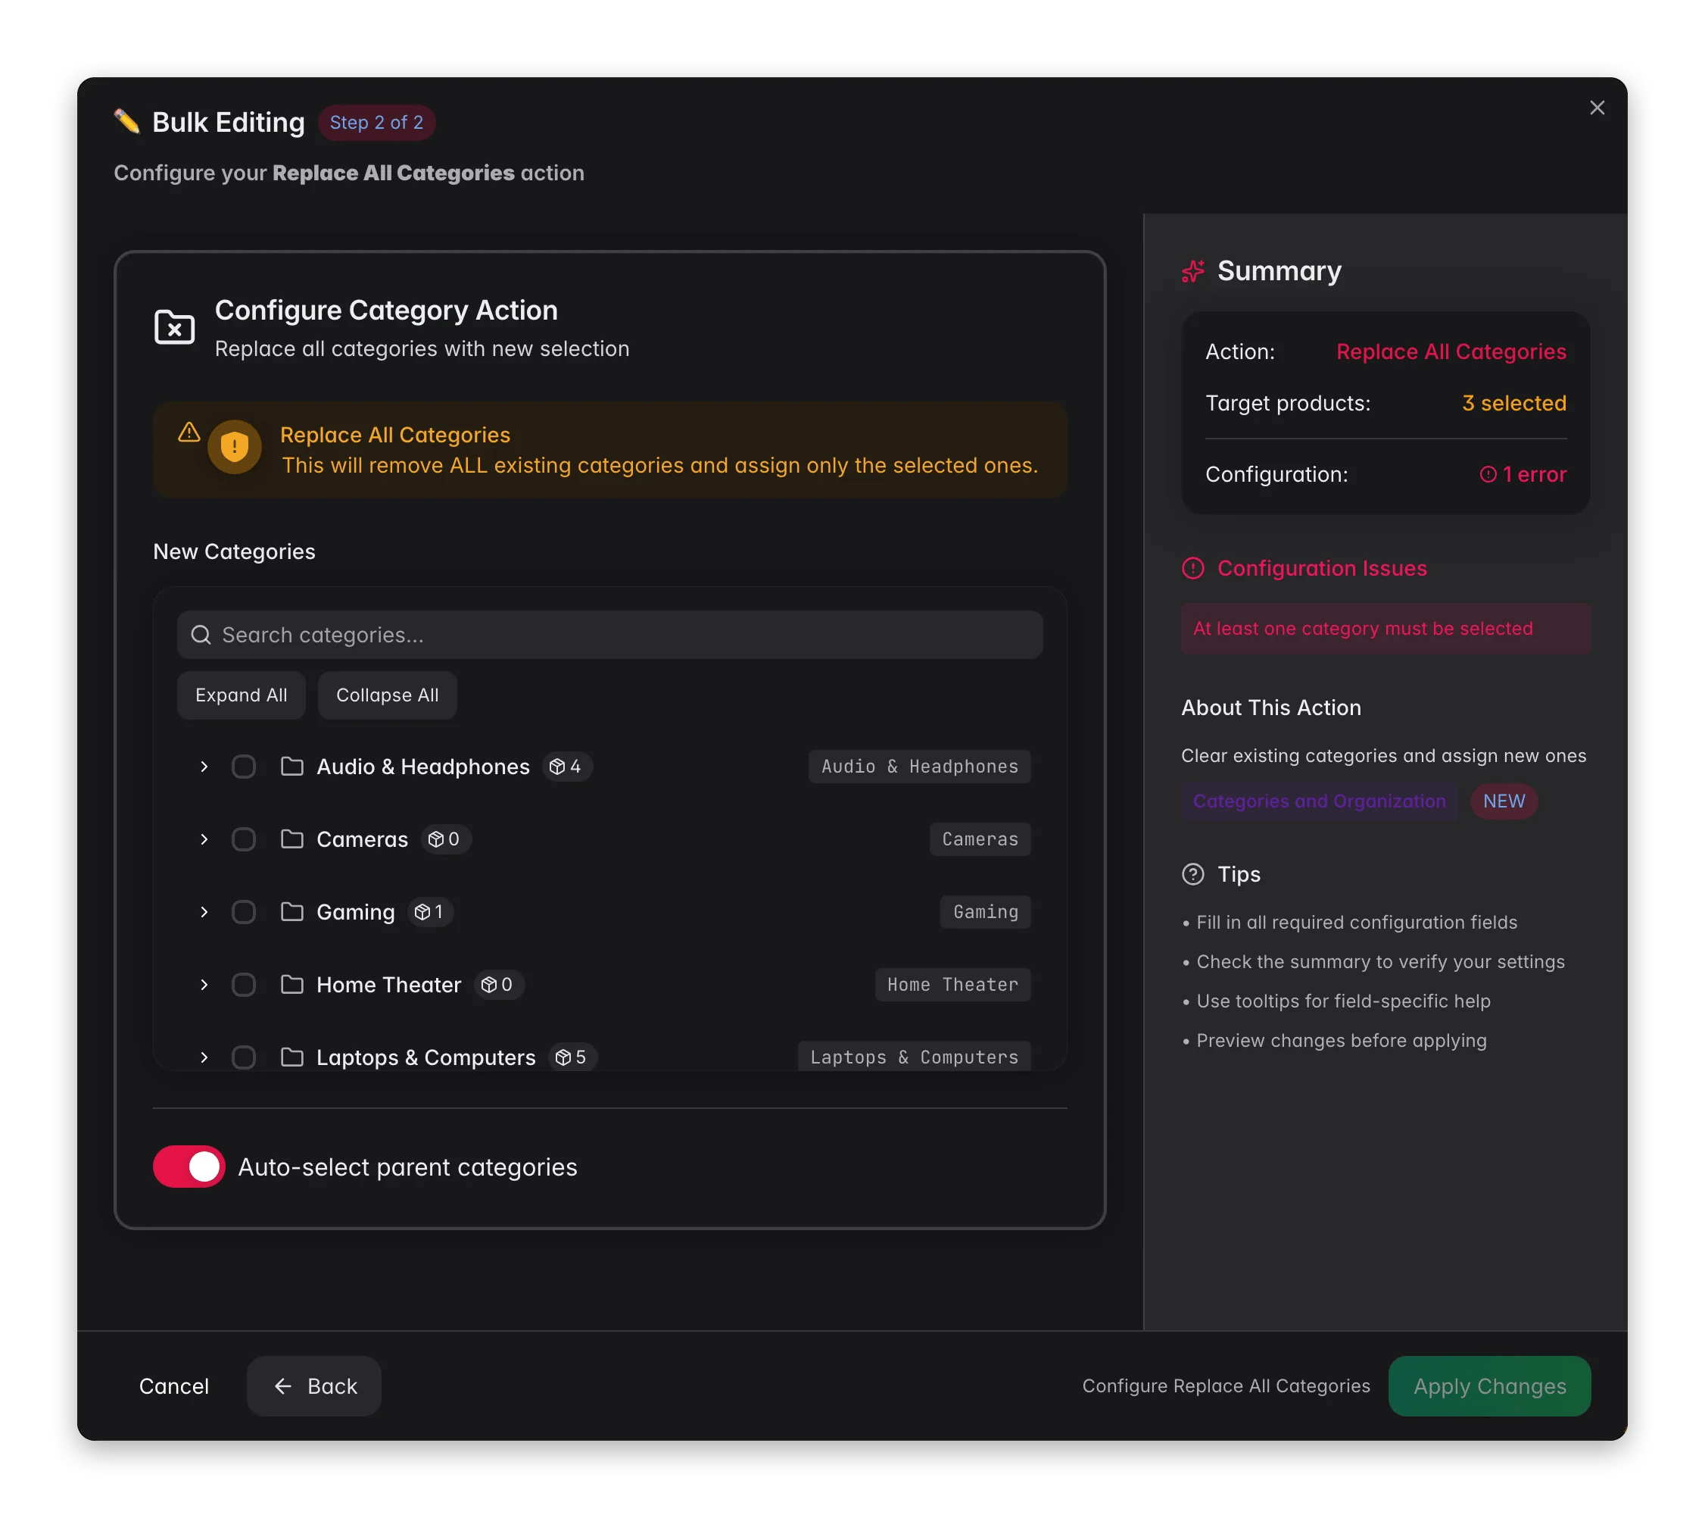Check the Gaming category checkbox
Screen dimensions: 1705x1518
point(244,911)
